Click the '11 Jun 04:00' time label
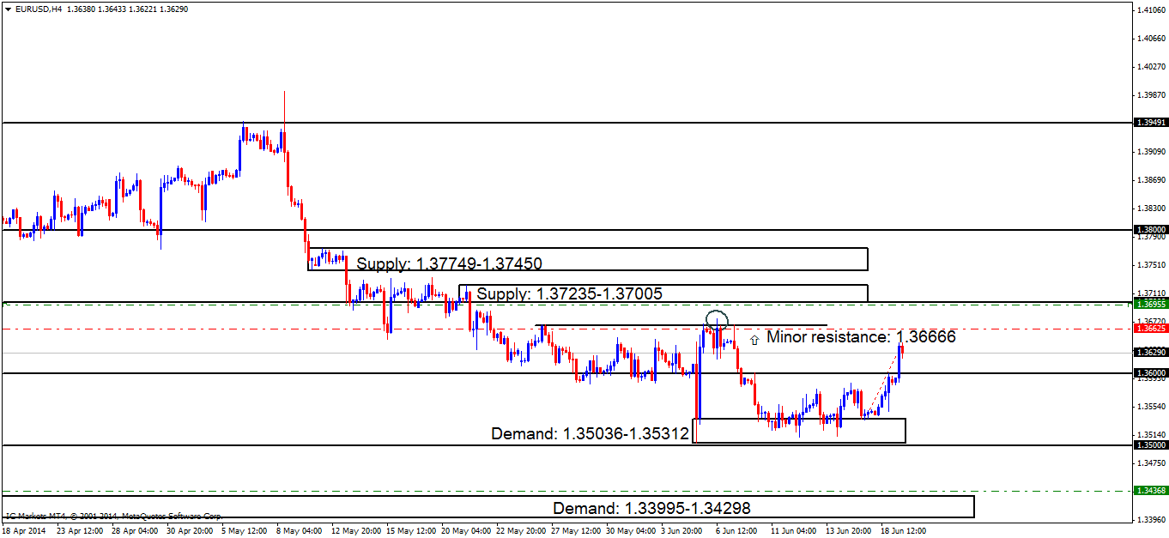Viewport: 1169px width, 538px height. [x=793, y=530]
